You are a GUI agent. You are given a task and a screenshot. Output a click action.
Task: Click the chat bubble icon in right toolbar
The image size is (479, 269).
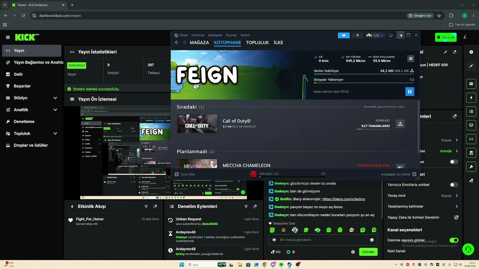[471, 125]
